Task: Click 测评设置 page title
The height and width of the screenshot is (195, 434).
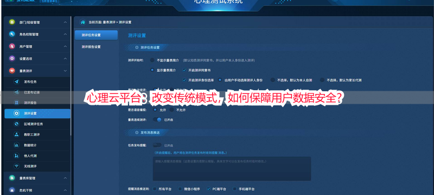Action: pyautogui.click(x=137, y=36)
